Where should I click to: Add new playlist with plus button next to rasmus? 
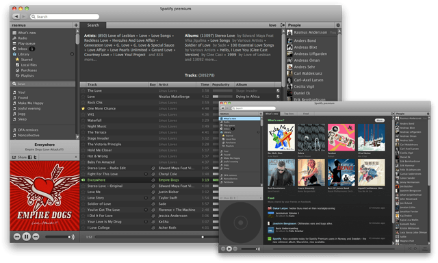tap(76, 25)
